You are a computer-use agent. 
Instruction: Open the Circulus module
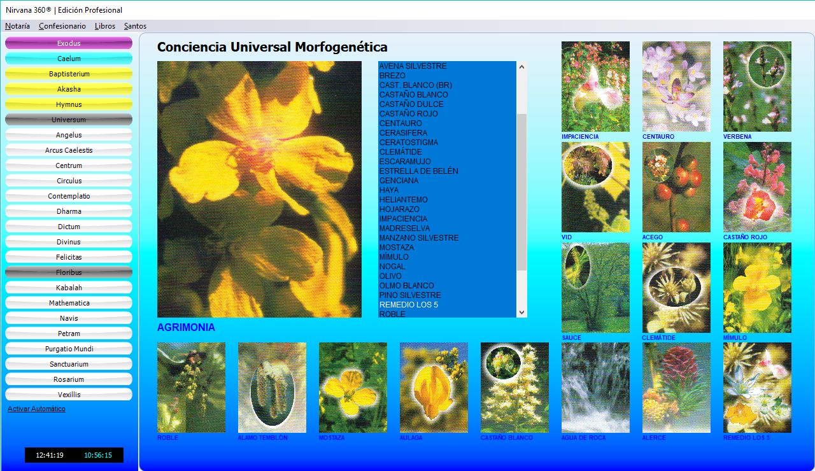click(x=69, y=181)
